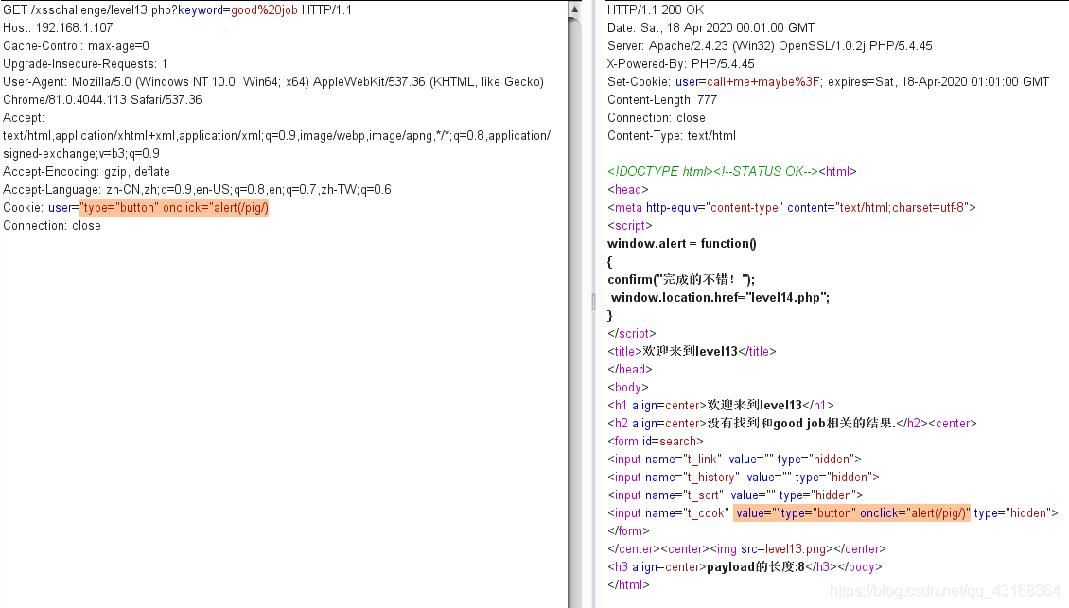This screenshot has height=608, width=1069.
Task: Click the closing </form> tag line
Action: pyautogui.click(x=628, y=531)
